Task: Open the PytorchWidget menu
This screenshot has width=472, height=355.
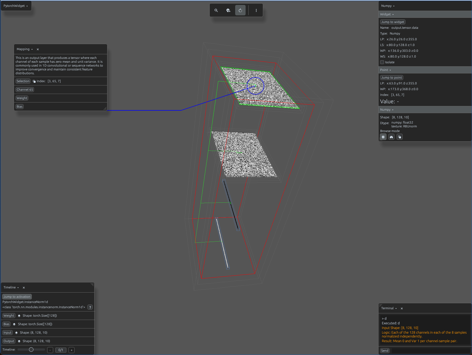Action: pyautogui.click(x=16, y=6)
